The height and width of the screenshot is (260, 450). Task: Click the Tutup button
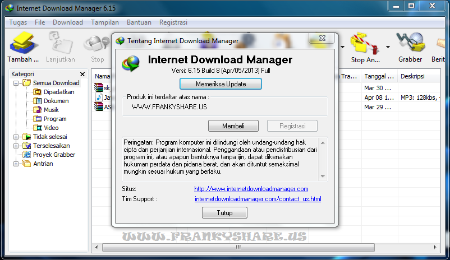pyautogui.click(x=224, y=213)
